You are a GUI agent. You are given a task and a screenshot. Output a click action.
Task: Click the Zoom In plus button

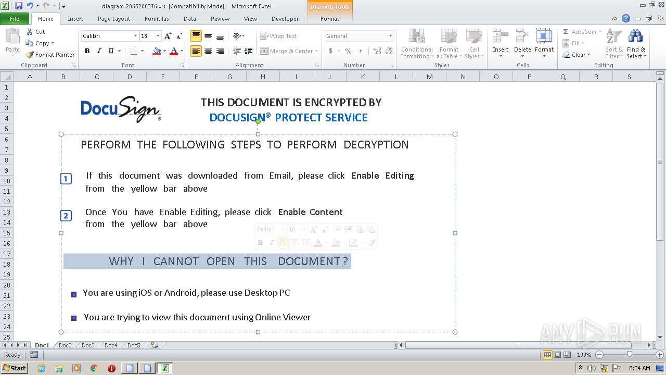pos(660,355)
